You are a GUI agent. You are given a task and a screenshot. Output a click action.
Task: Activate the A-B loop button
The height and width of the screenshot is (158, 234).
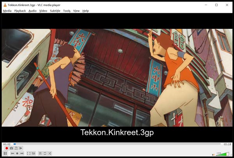16,148
